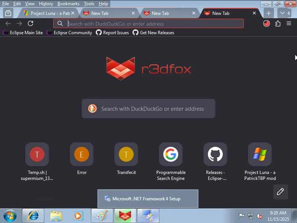Go back one page
The image size is (297, 223).
(x=8, y=23)
